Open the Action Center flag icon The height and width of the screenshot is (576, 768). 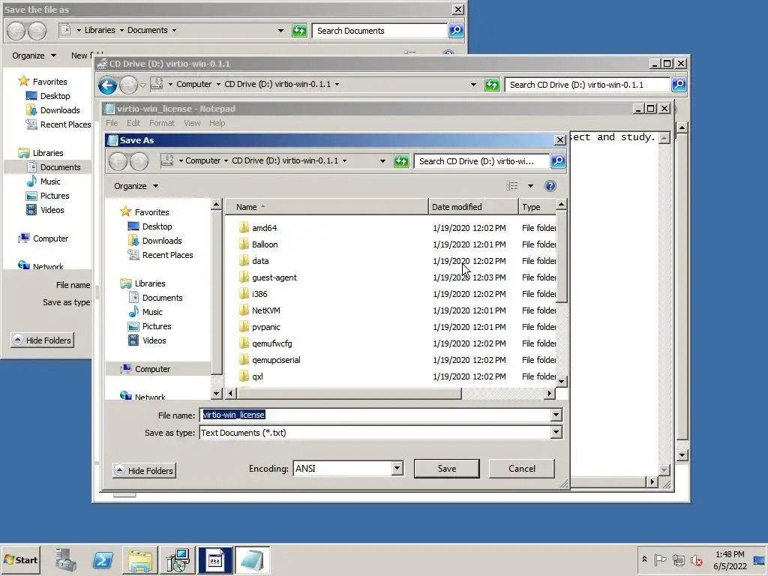click(660, 559)
